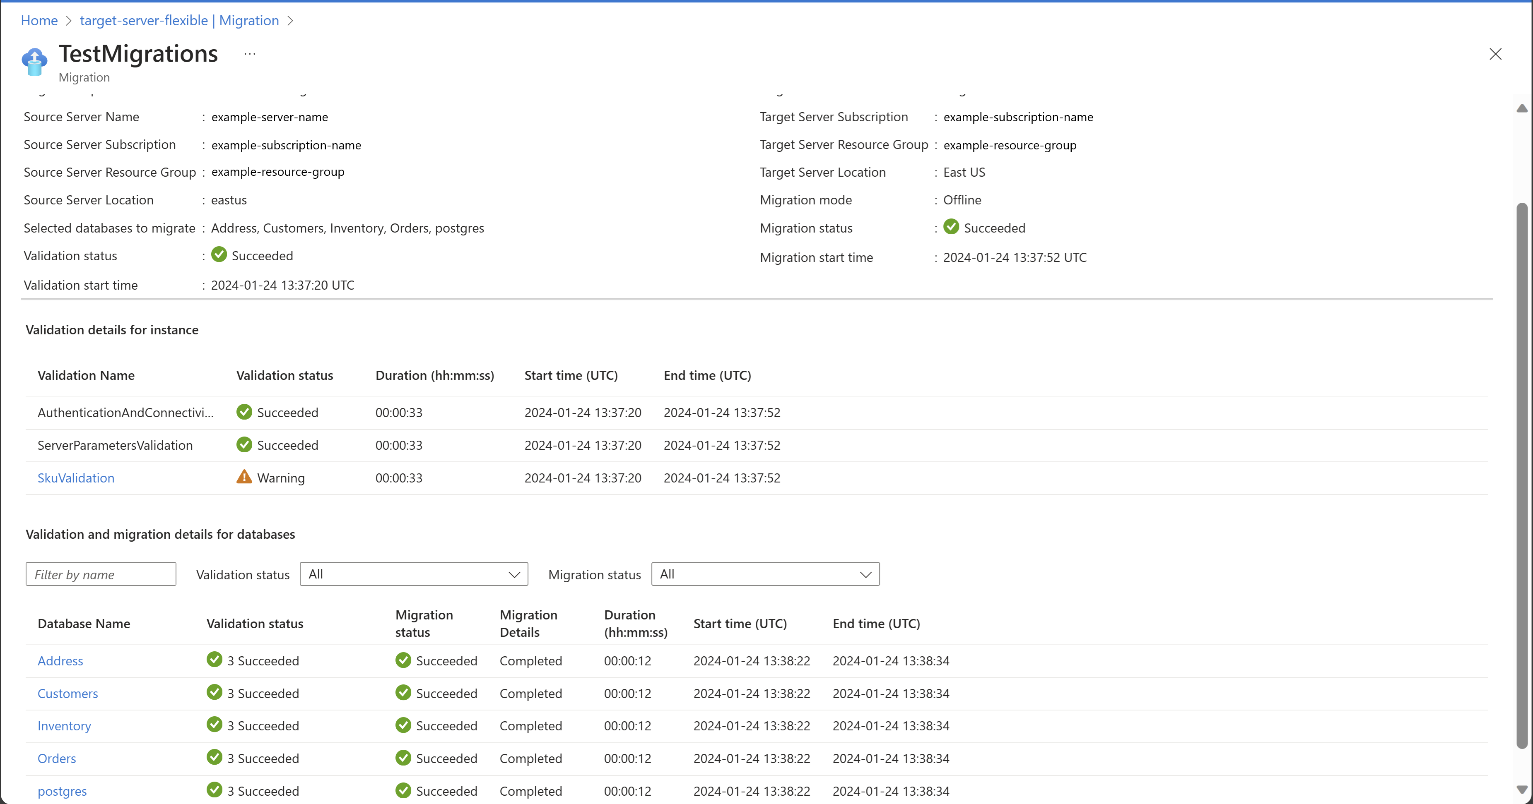Click AuthenticationAndConnectivity succeeded check icon
The image size is (1533, 804).
tap(244, 411)
